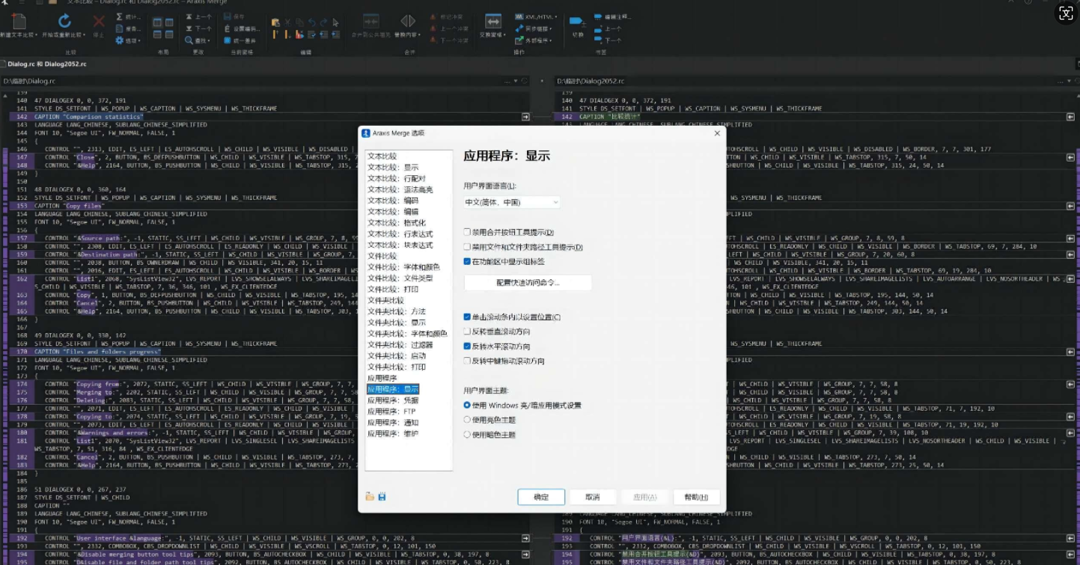Uncheck 反转水平滚动方向
Screen dimensions: 1080x565
(x=467, y=346)
